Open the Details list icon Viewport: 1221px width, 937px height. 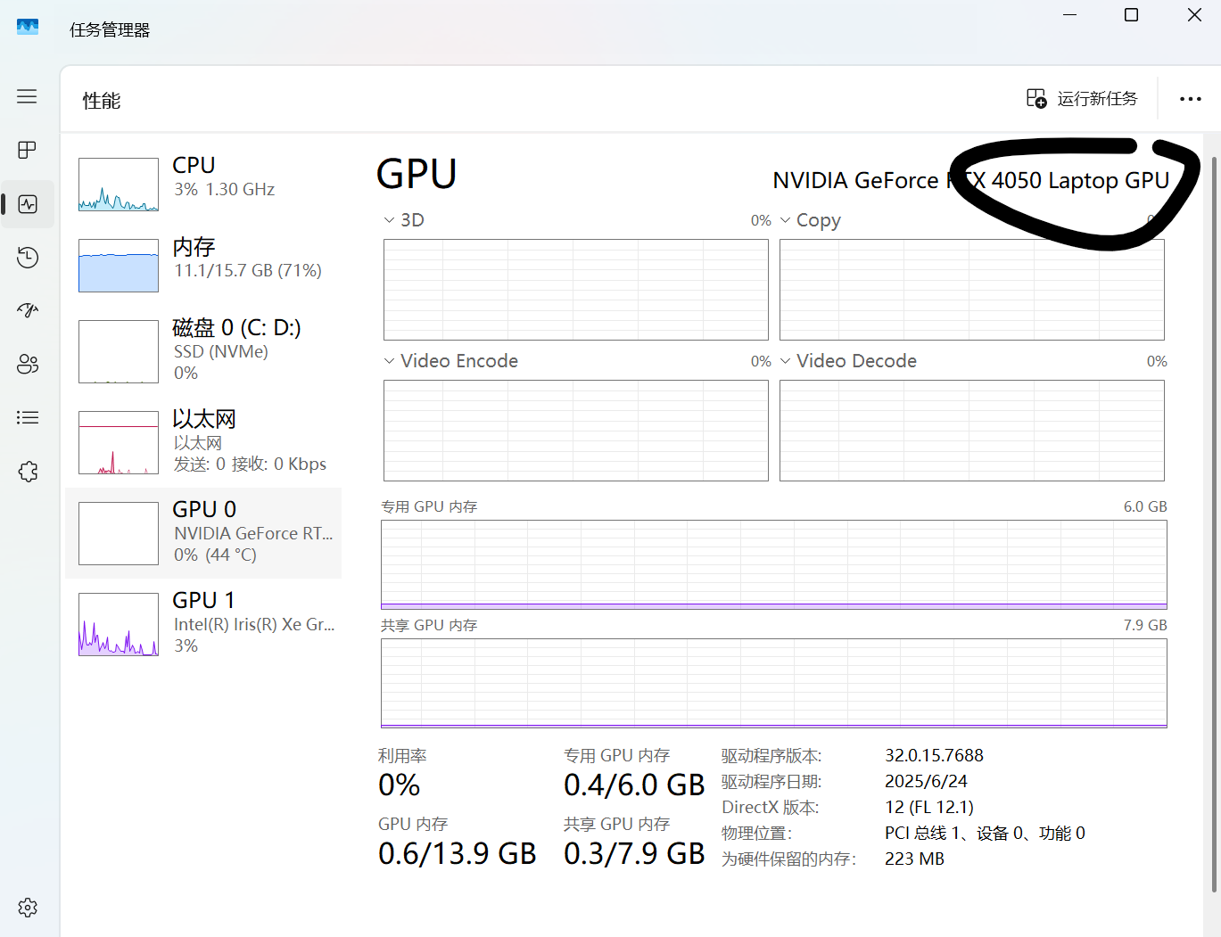point(28,417)
